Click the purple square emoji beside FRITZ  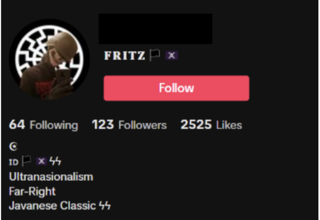point(172,55)
